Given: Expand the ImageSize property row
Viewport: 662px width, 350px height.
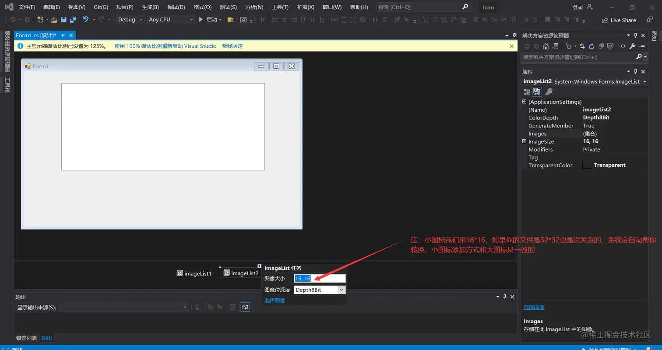Looking at the screenshot, I should coord(524,141).
